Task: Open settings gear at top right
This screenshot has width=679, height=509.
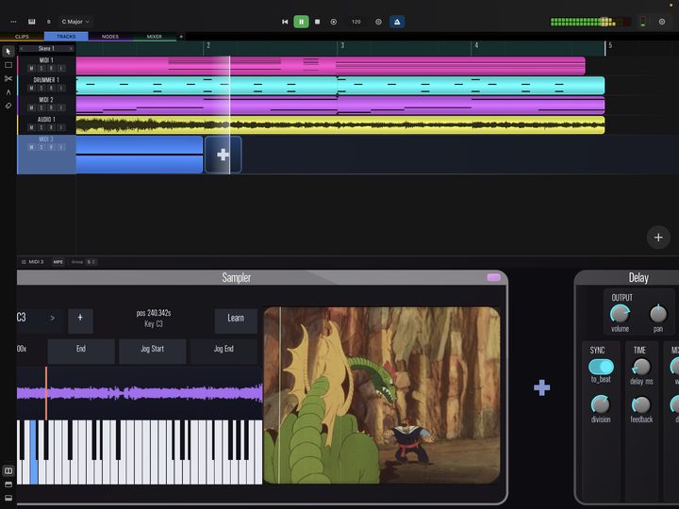Action: pos(662,22)
